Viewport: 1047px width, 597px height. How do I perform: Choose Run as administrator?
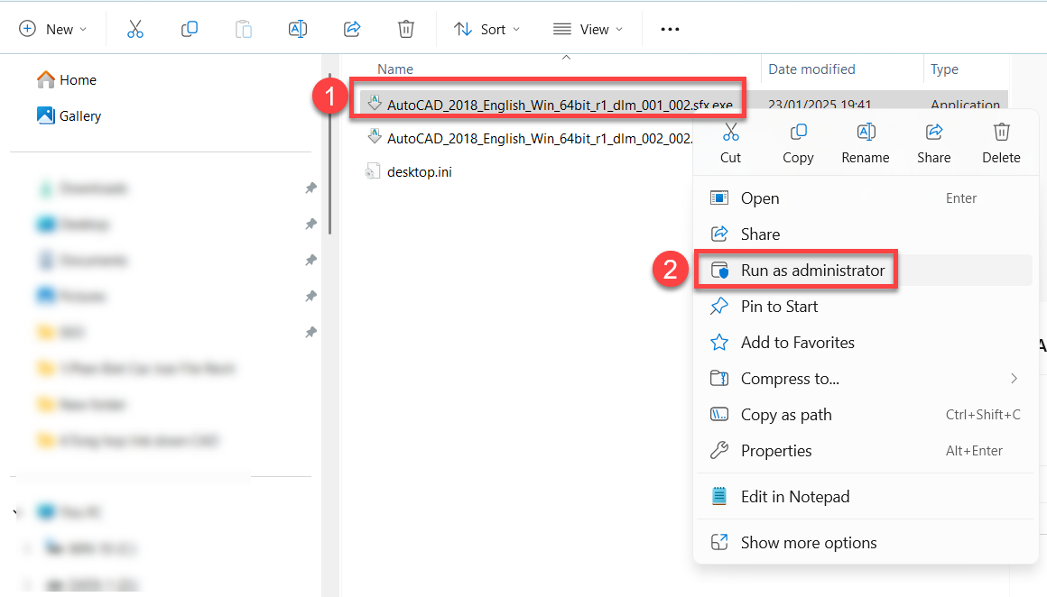(x=866, y=271)
